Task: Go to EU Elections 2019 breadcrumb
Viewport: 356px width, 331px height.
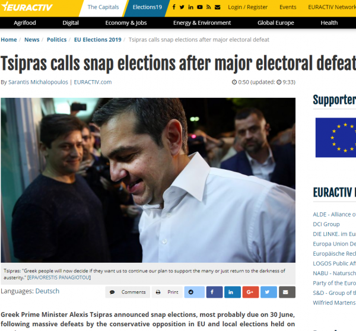Action: click(98, 40)
